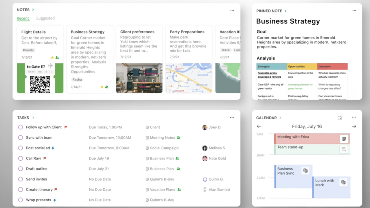The image size is (370, 208).
Task: Open the Social Campaign note link
Action: tap(164, 148)
